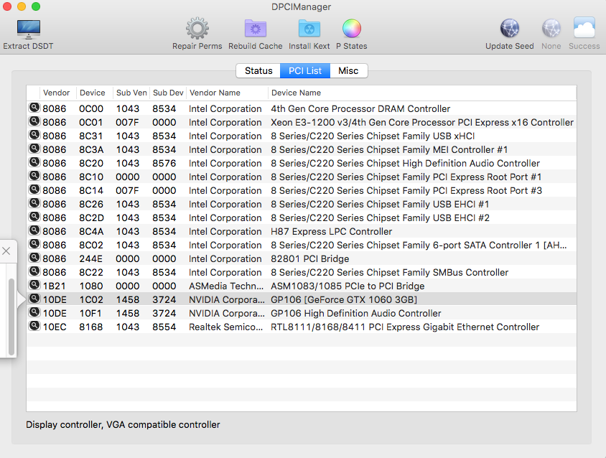
Task: Select '8 Series/C220 Series Chipset Family USB xHCI'
Action: (373, 136)
